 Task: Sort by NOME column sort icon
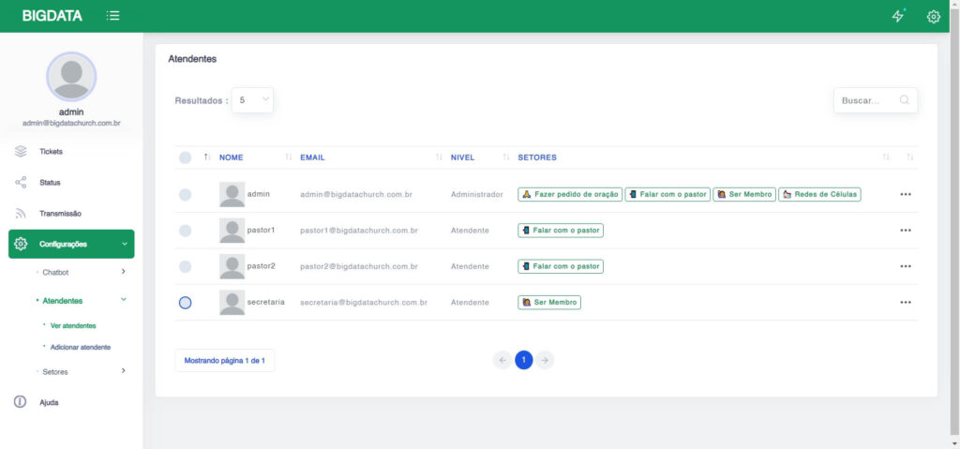coord(289,157)
